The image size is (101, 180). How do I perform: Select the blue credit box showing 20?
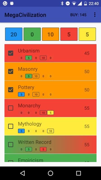pyautogui.click(x=14, y=34)
